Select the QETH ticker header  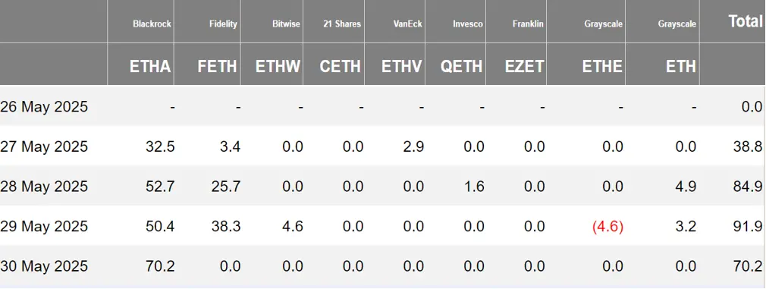(x=461, y=67)
